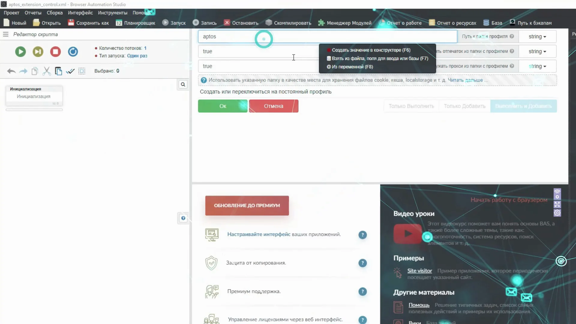Open the База database
This screenshot has width=576, height=324.
493,23
